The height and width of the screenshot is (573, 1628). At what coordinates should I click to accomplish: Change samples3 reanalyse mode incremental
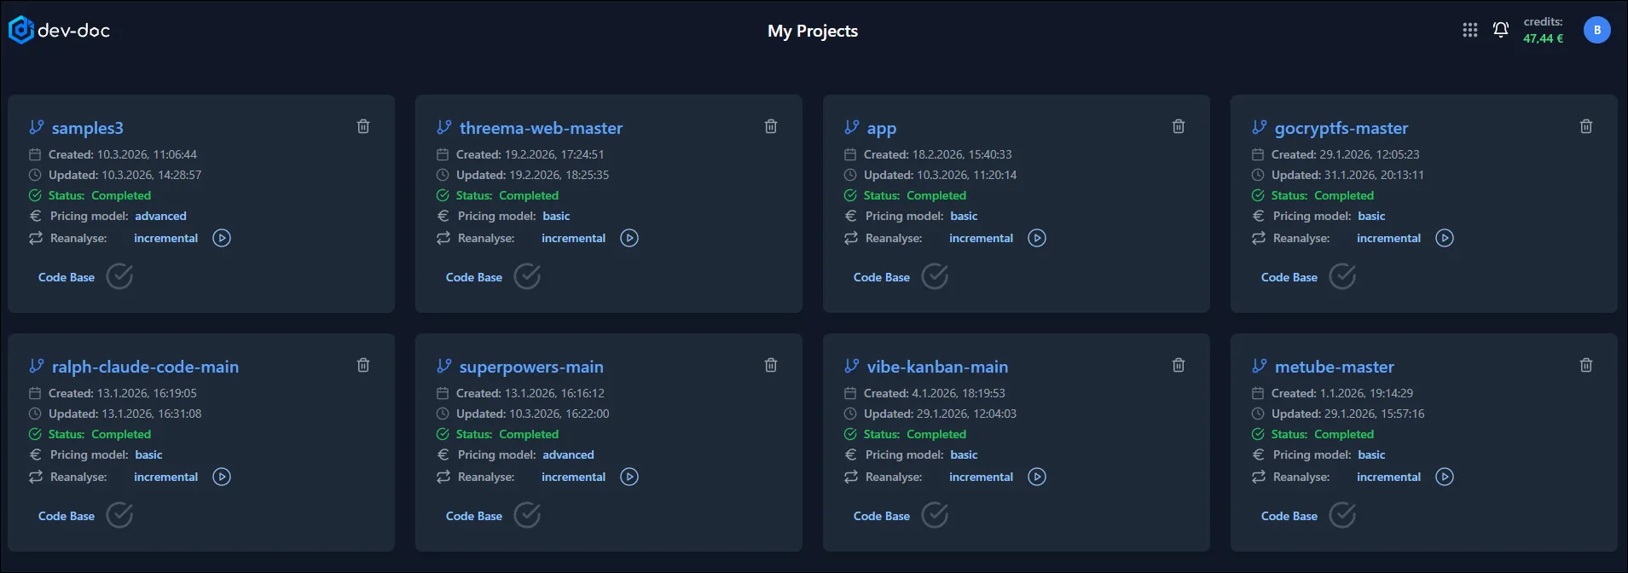[165, 238]
